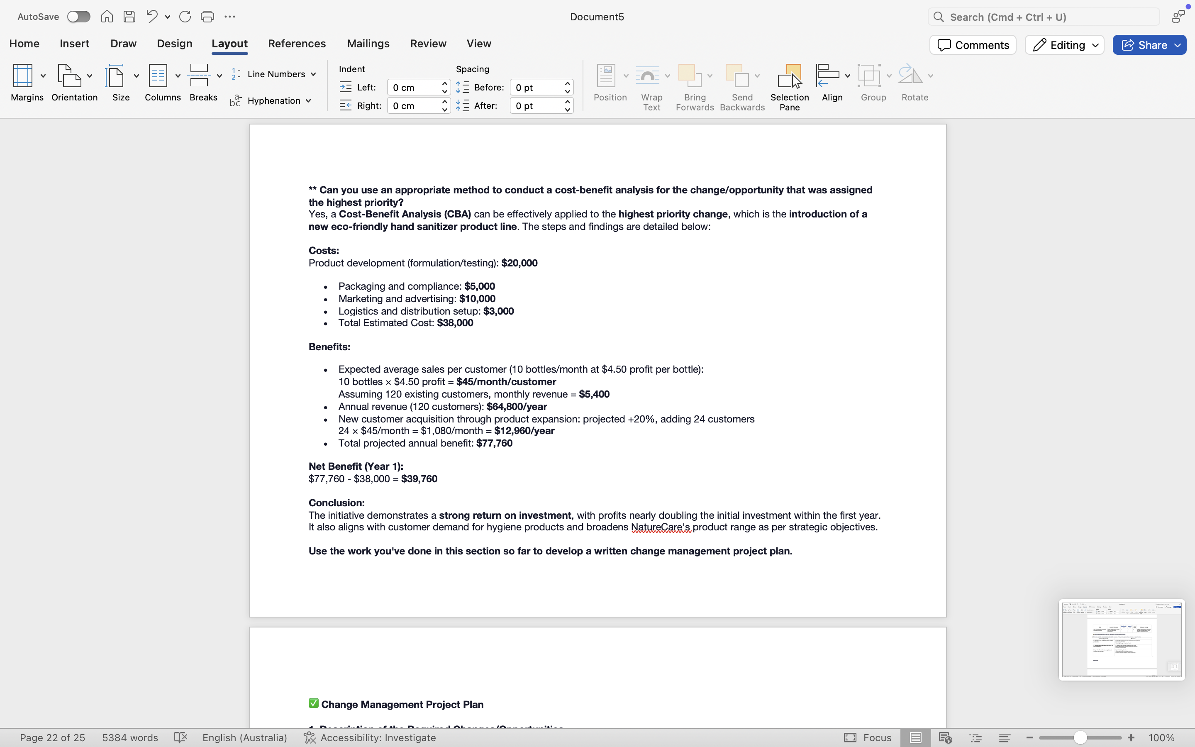Click the Share button
1195x747 pixels.
[1149, 45]
